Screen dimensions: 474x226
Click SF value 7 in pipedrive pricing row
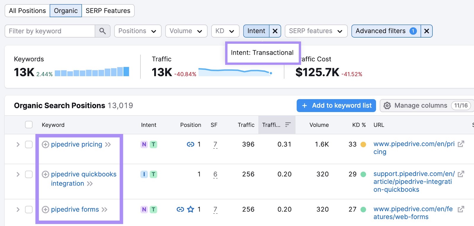215,144
